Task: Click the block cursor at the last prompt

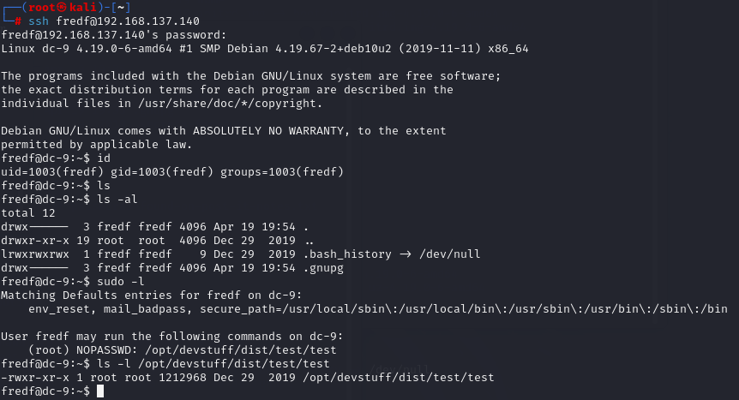Action: 100,391
